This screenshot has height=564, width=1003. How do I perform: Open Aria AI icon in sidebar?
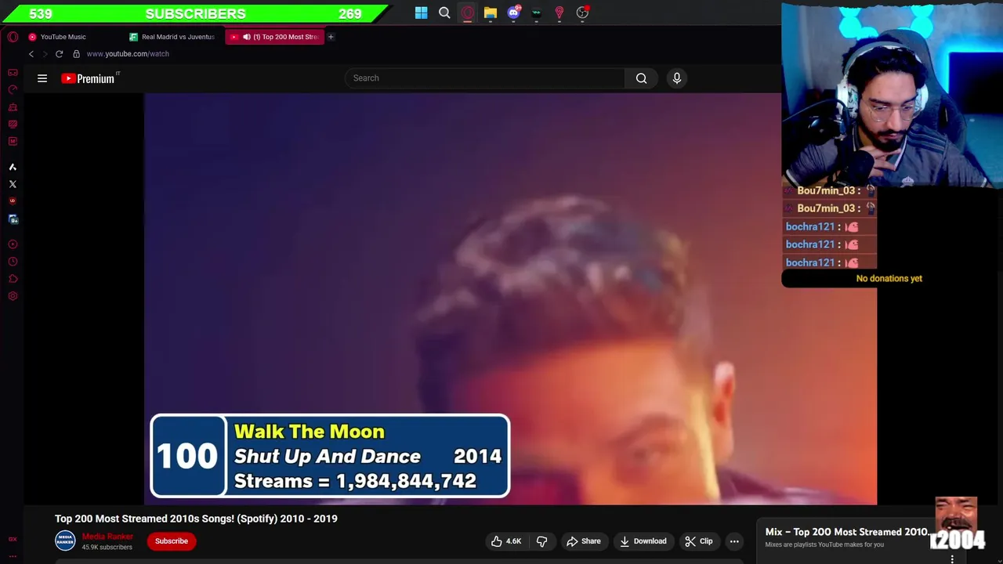(x=13, y=167)
